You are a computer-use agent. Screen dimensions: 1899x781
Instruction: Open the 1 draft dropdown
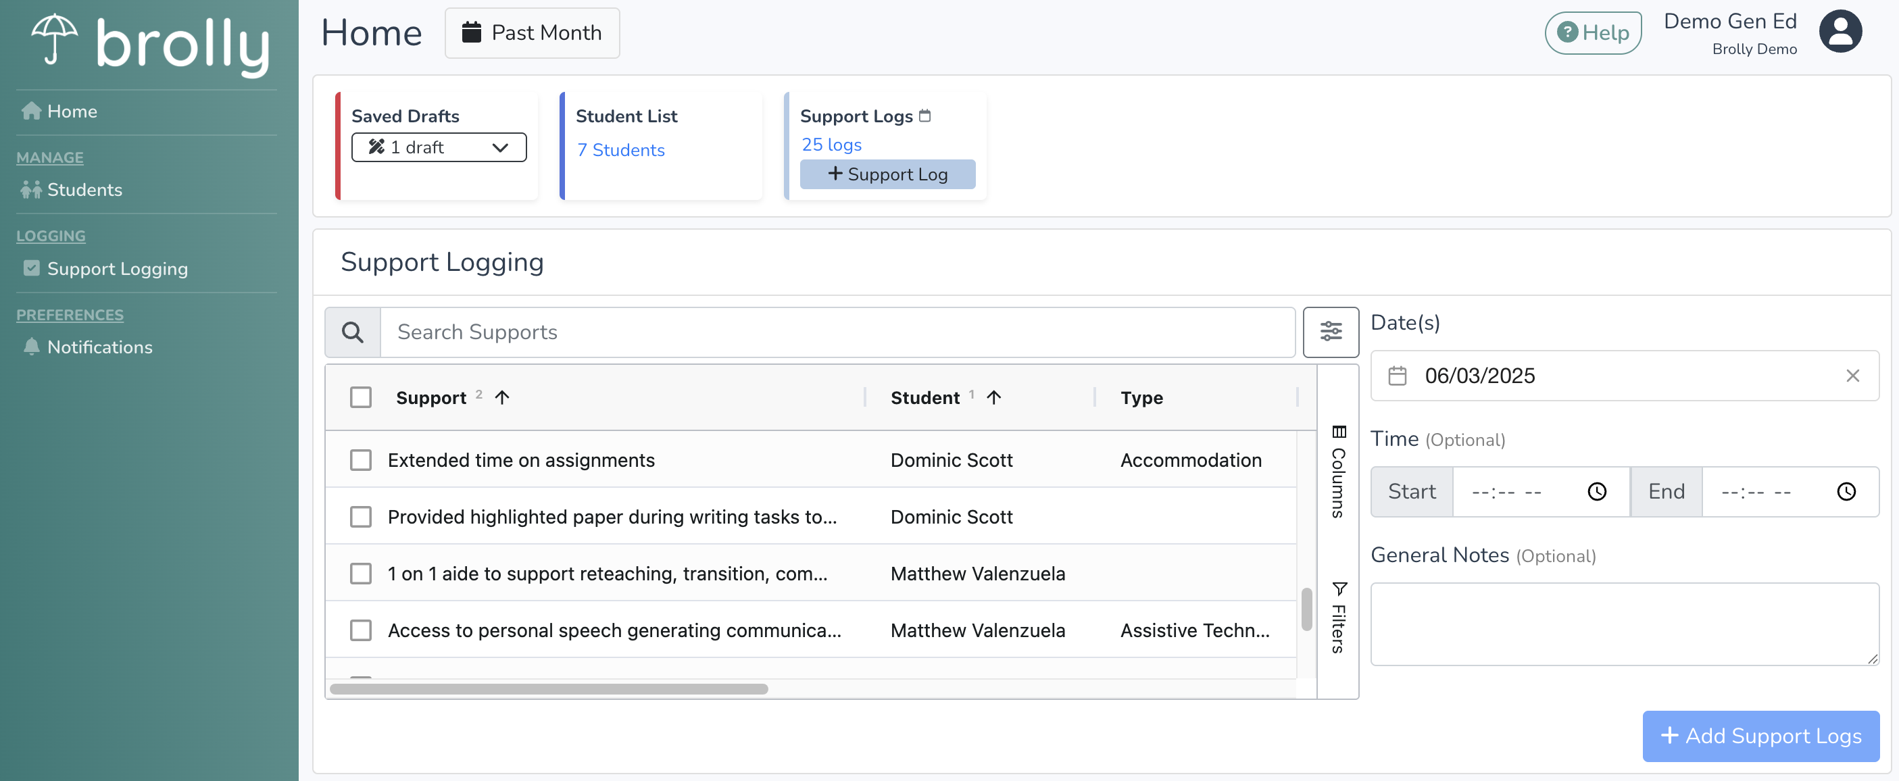pyautogui.click(x=439, y=147)
